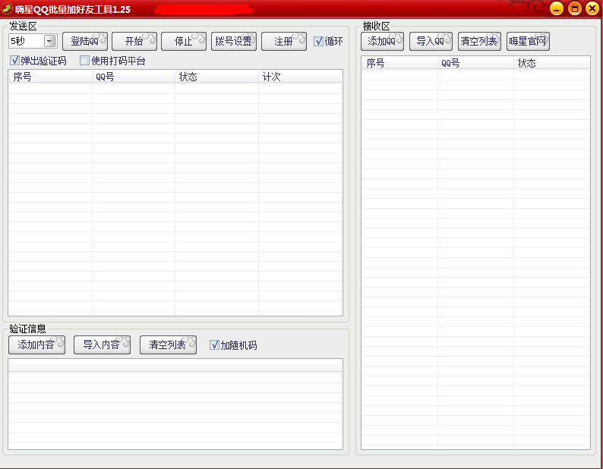Open the 嗨星官网 official website
603x469 pixels.
click(528, 41)
